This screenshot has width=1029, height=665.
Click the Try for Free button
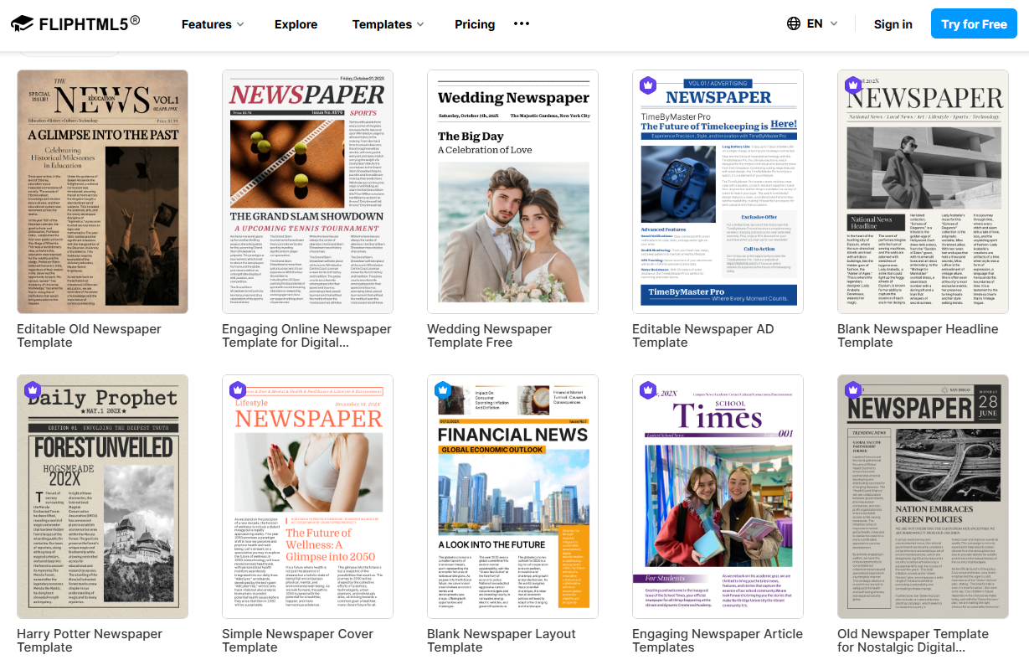(x=973, y=23)
